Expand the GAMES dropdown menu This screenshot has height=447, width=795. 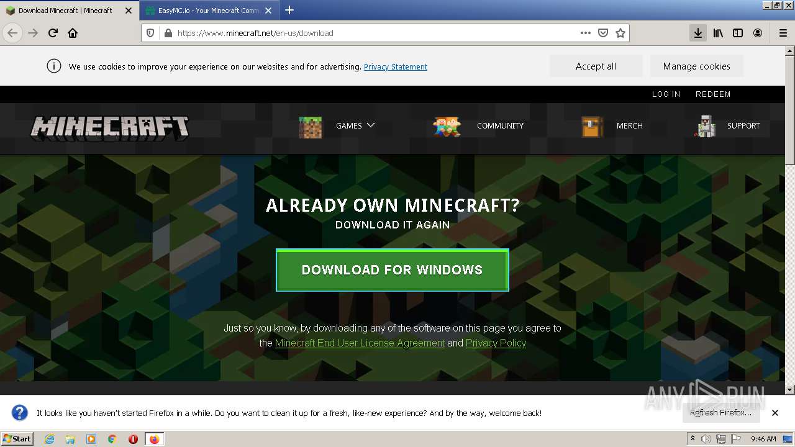355,125
